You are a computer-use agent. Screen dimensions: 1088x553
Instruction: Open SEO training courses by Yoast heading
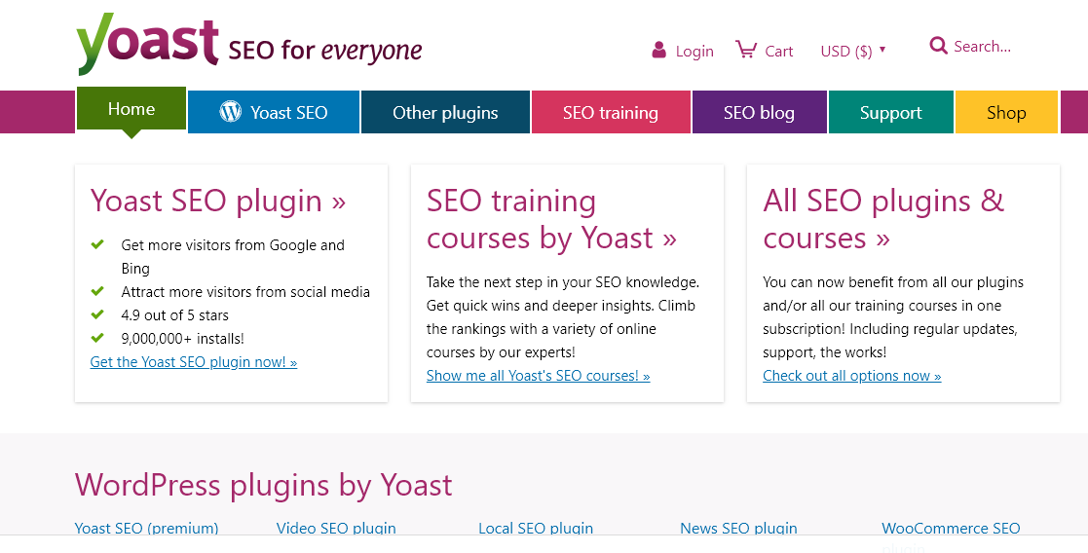point(551,219)
